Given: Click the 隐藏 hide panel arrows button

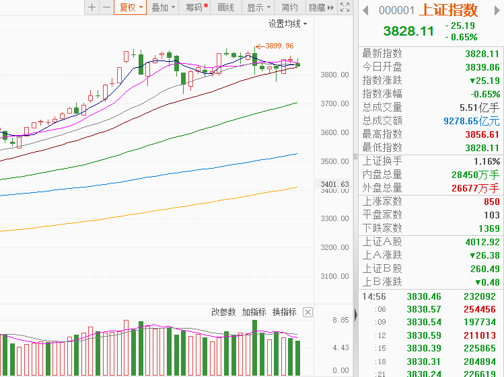Looking at the screenshot, I should coord(321,7).
